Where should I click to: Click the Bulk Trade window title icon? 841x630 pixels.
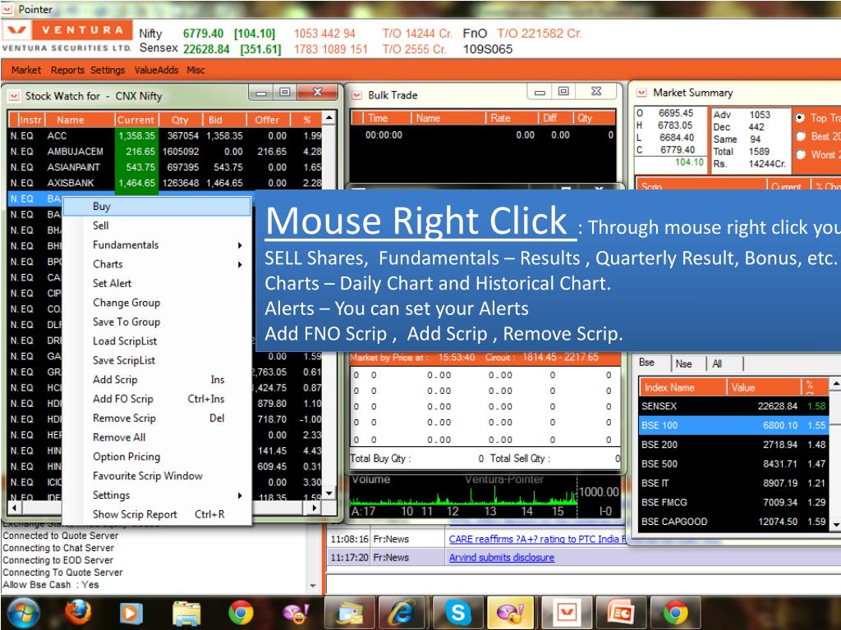[x=356, y=95]
